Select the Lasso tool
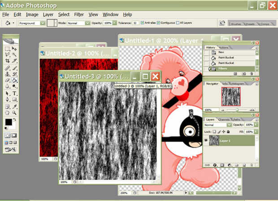278x201 pixels. 7,54
